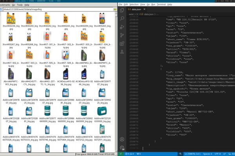Click the file manager location path field

[x=58, y=9]
